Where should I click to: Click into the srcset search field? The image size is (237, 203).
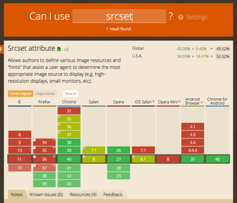tap(119, 17)
